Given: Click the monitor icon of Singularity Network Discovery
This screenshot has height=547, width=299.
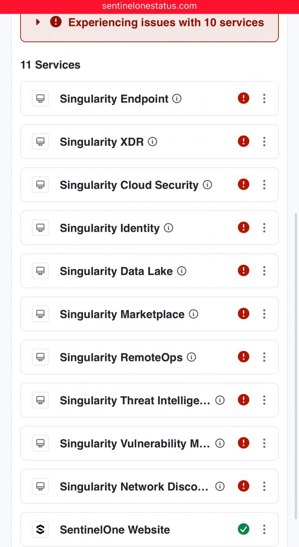Looking at the screenshot, I should pyautogui.click(x=40, y=486).
